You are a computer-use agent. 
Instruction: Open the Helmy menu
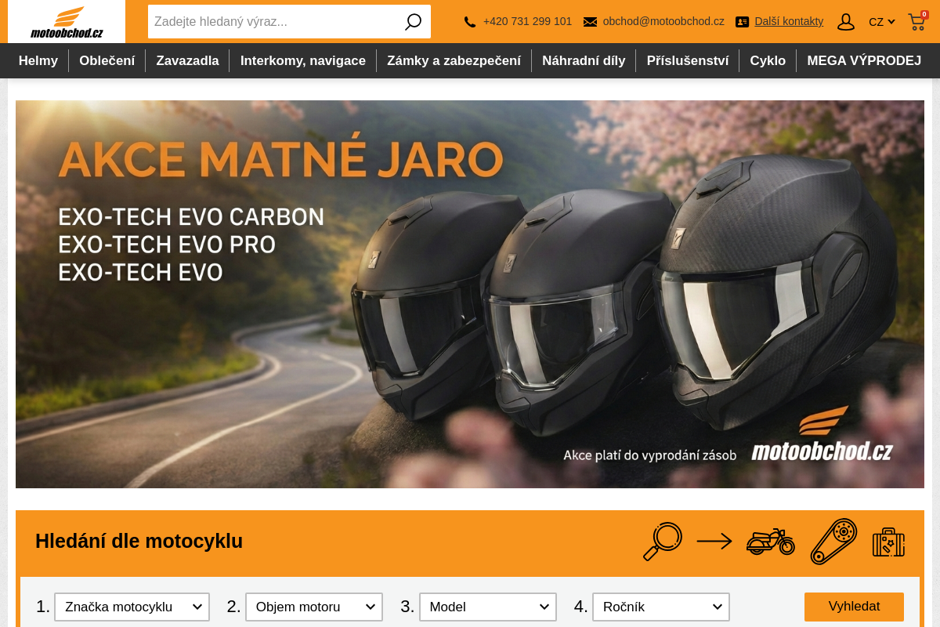tap(38, 60)
